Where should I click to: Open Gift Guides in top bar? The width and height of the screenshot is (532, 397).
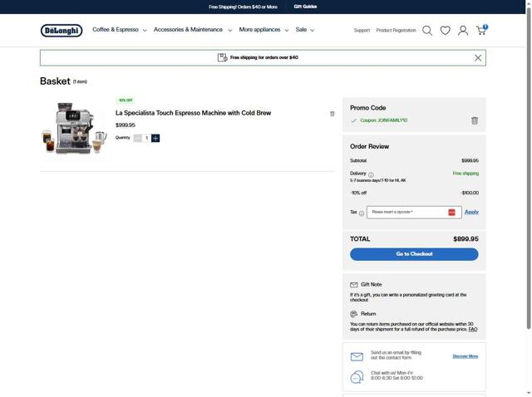[x=305, y=7]
